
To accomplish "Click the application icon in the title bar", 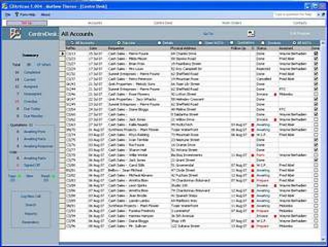I will 4,6.
